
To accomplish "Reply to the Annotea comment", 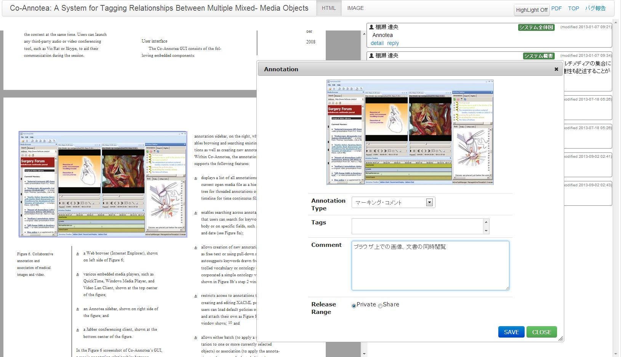I will (393, 43).
